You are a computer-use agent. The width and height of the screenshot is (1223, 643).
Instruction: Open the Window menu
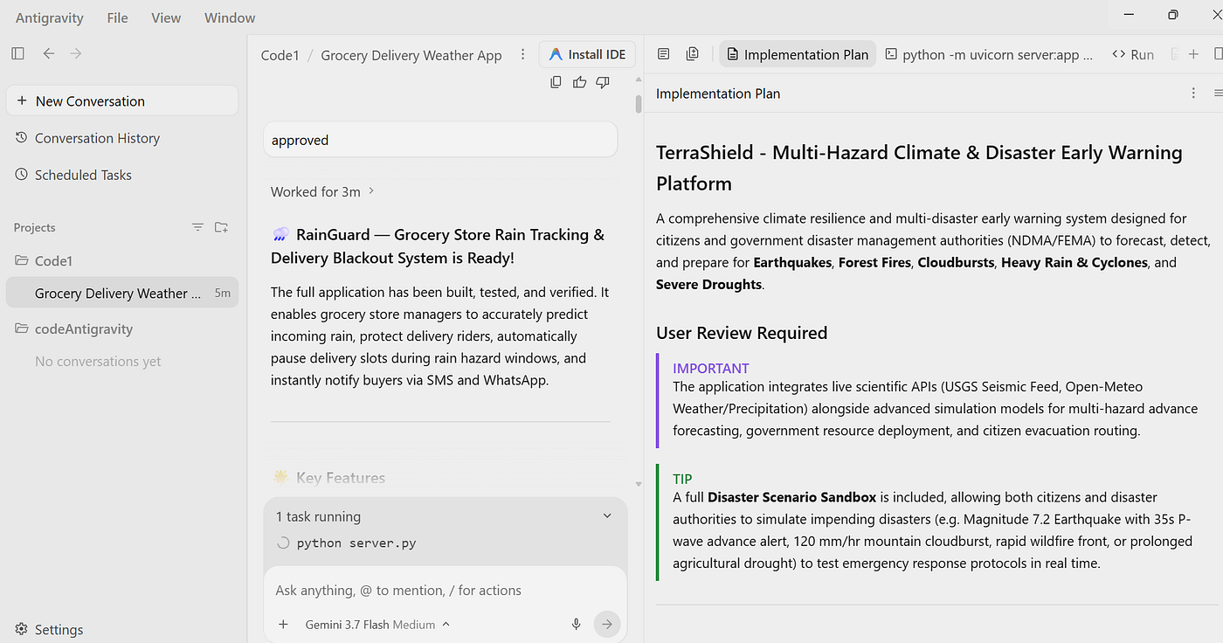point(230,17)
